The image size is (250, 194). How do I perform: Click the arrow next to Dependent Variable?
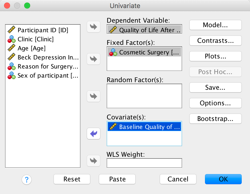(x=93, y=27)
